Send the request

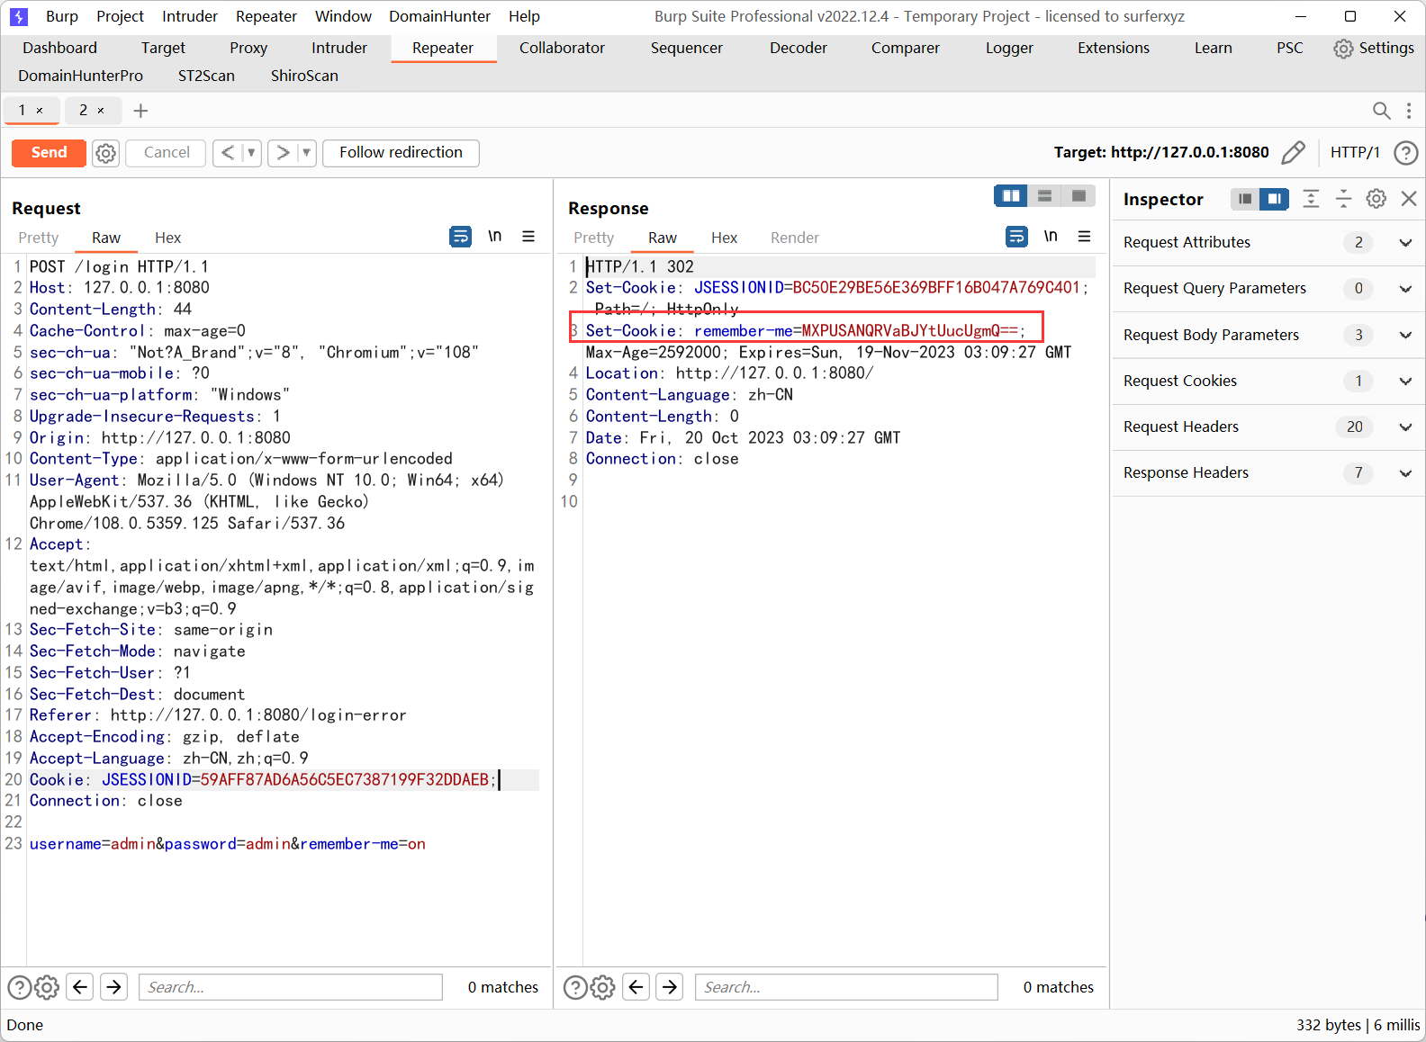pos(49,153)
